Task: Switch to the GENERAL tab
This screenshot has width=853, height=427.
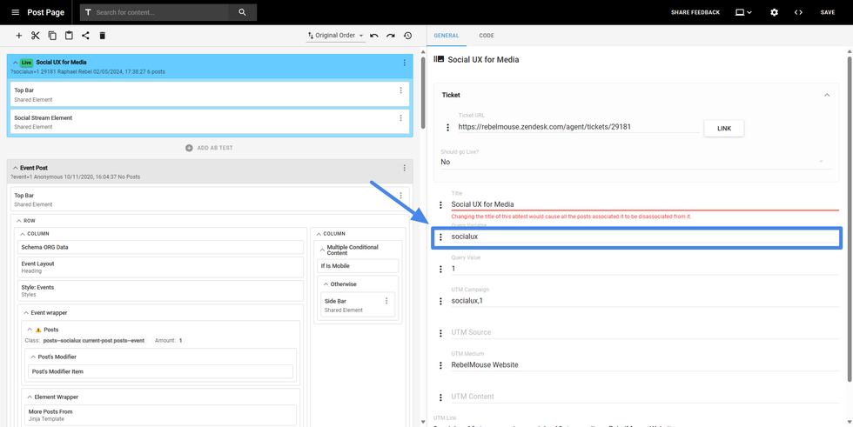Action: [447, 36]
